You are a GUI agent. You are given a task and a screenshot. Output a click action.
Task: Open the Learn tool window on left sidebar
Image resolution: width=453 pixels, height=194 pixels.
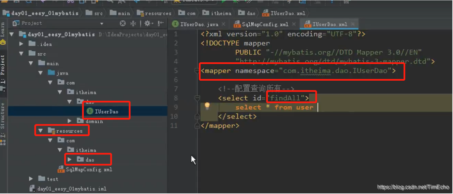tap(3, 33)
